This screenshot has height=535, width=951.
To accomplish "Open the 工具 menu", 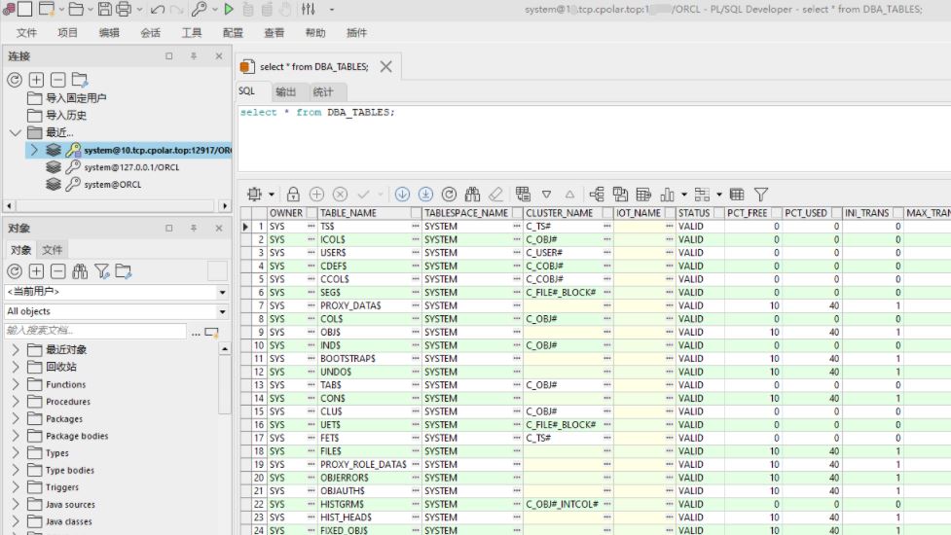I will coord(192,33).
